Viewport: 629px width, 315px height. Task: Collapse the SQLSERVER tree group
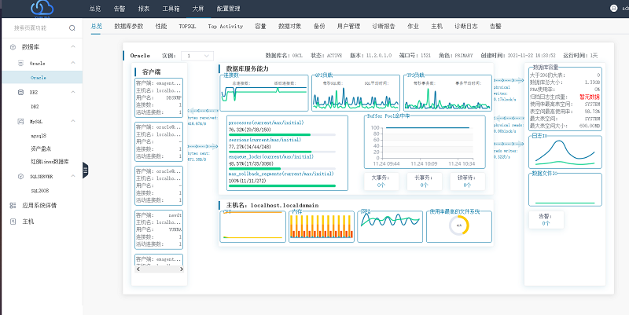click(73, 178)
